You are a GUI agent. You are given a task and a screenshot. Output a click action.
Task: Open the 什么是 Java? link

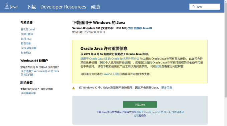28,29
